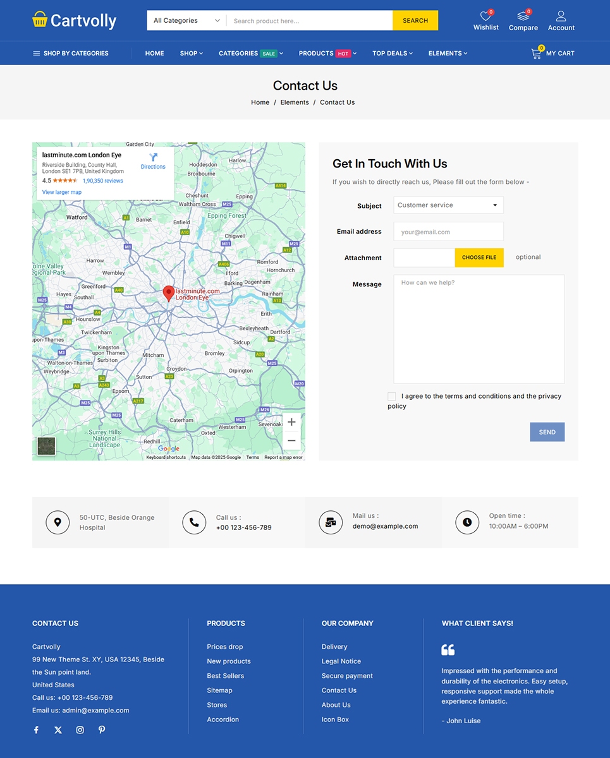The image size is (610, 758).
Task: Click the Choose File button
Action: point(479,258)
